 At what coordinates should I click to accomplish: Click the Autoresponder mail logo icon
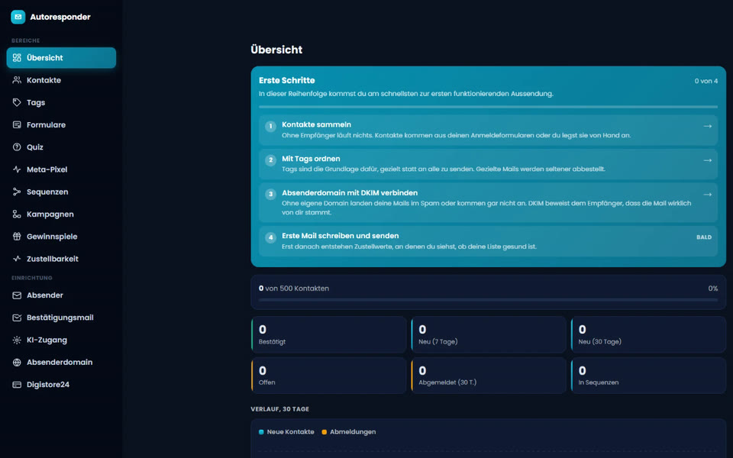coord(18,17)
